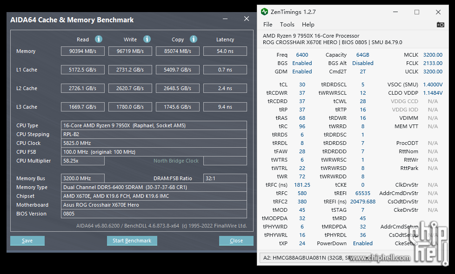The height and width of the screenshot is (274, 455).
Task: Click Memory Copy value 85074 MB/s
Action: tap(178, 51)
